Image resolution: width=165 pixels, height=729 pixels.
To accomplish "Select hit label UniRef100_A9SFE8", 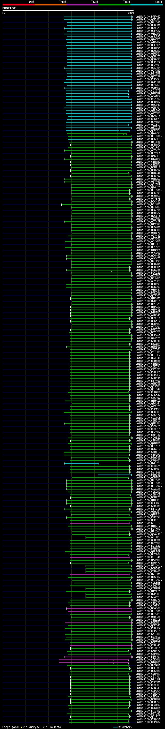I will point(148,139).
